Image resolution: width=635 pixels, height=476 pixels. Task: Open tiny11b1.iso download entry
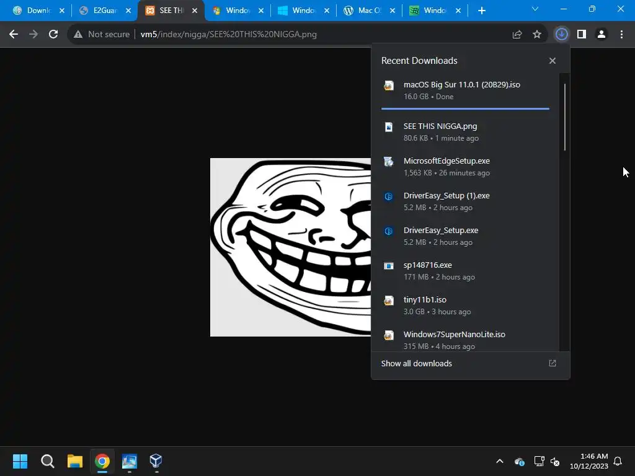pos(465,306)
